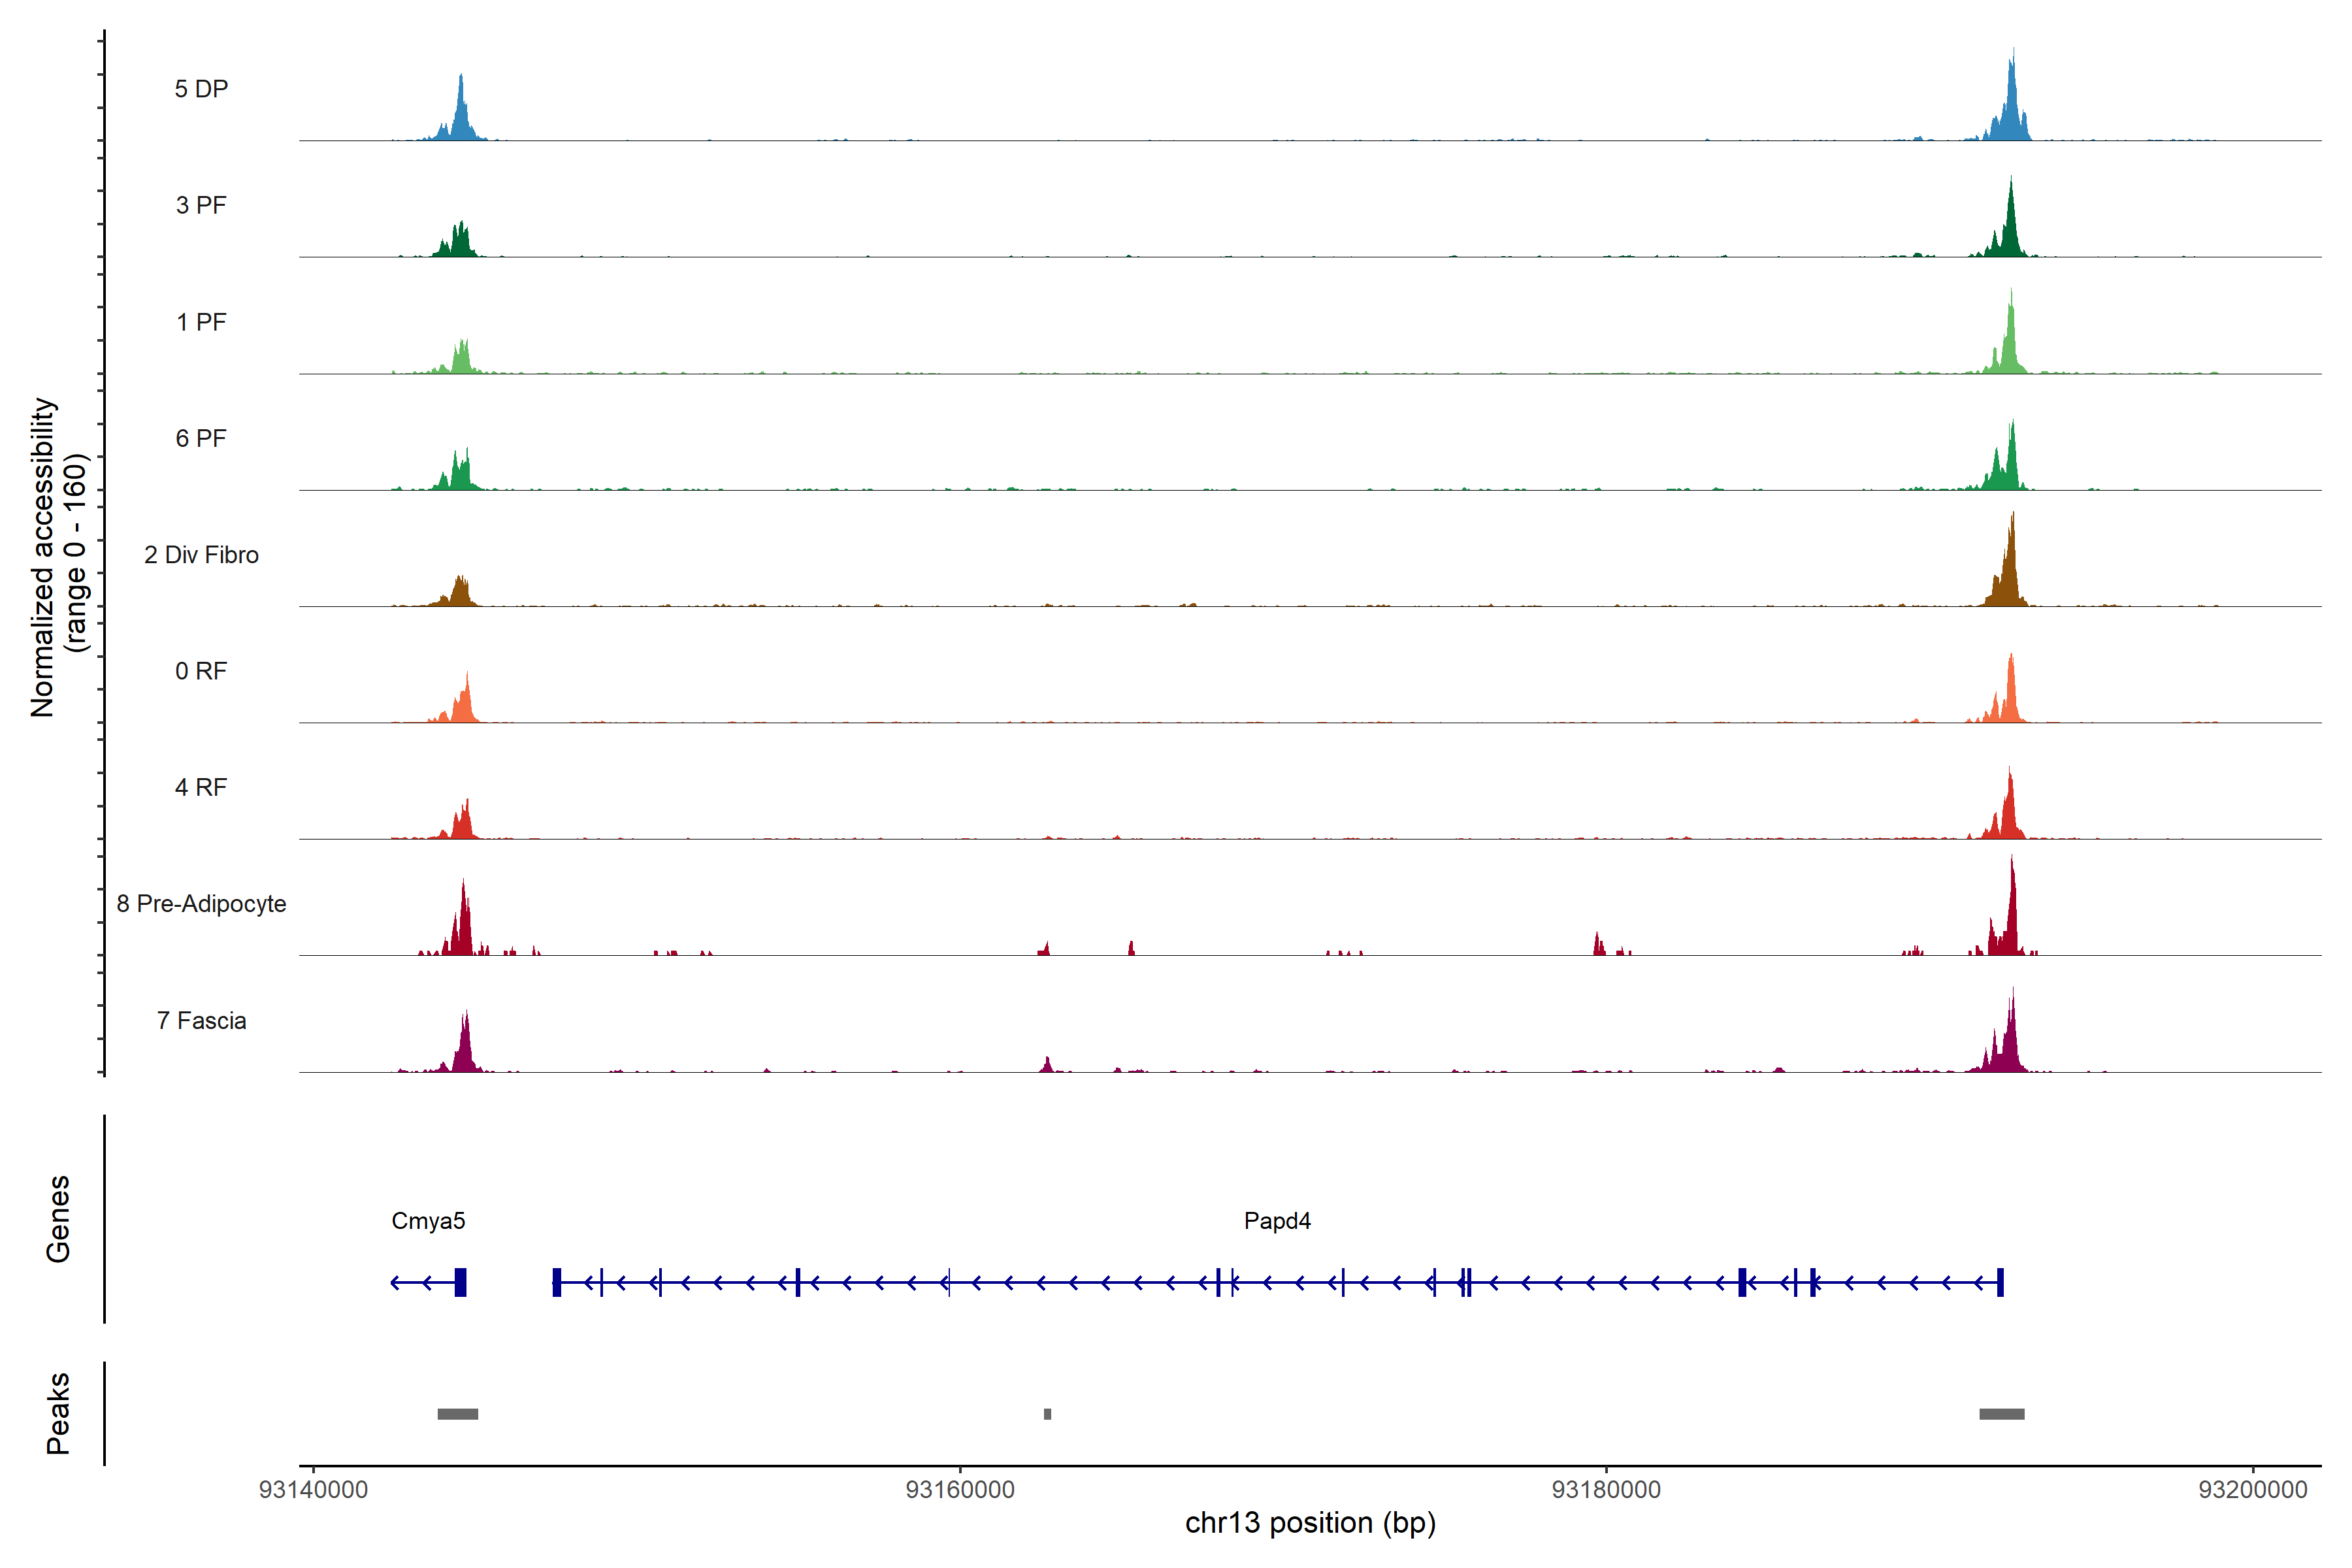Click the leftmost gray peak bar
The height and width of the screenshot is (1568, 2352).
click(457, 1413)
